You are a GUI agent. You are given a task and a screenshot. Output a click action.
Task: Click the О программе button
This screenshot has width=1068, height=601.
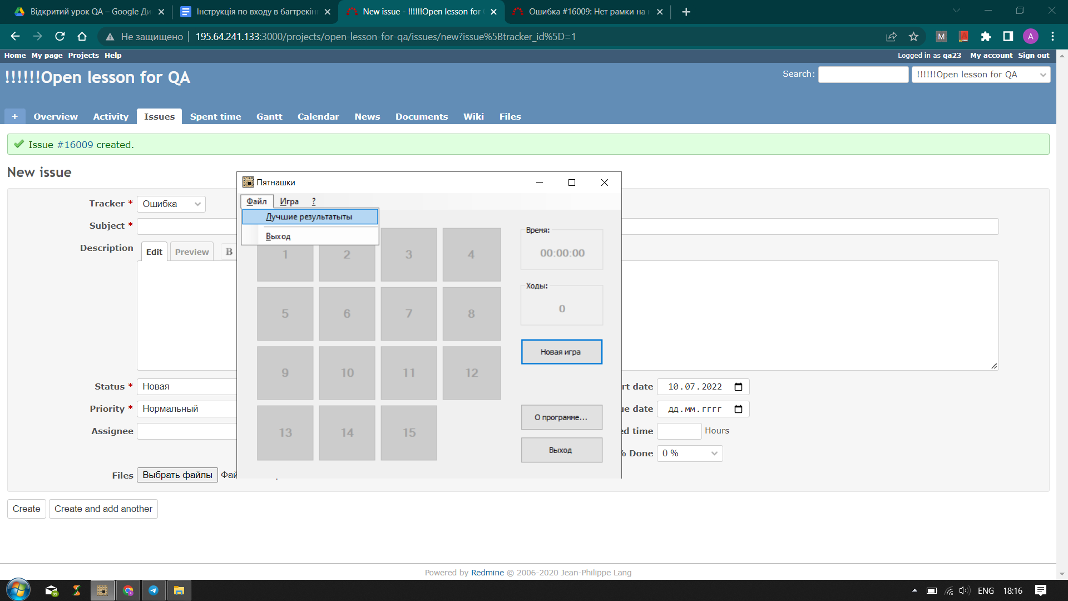(561, 417)
